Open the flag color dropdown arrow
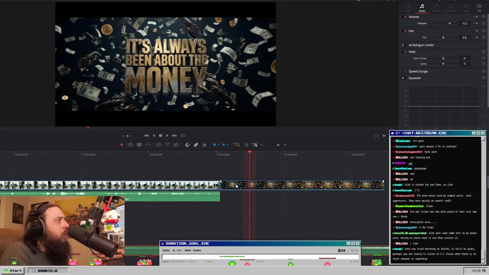Image resolution: width=489 pixels, height=275 pixels. (219, 145)
